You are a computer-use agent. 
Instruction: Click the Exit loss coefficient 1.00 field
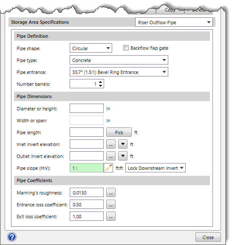(x=87, y=216)
